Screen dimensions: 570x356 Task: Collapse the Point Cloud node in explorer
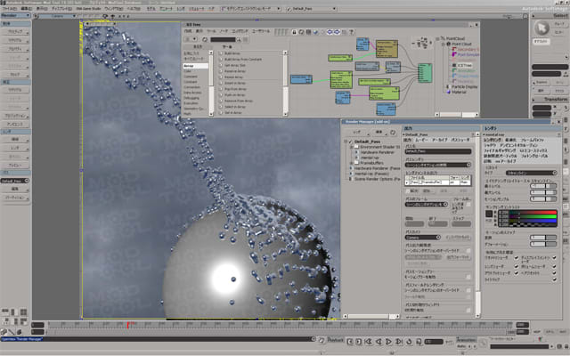click(x=444, y=44)
